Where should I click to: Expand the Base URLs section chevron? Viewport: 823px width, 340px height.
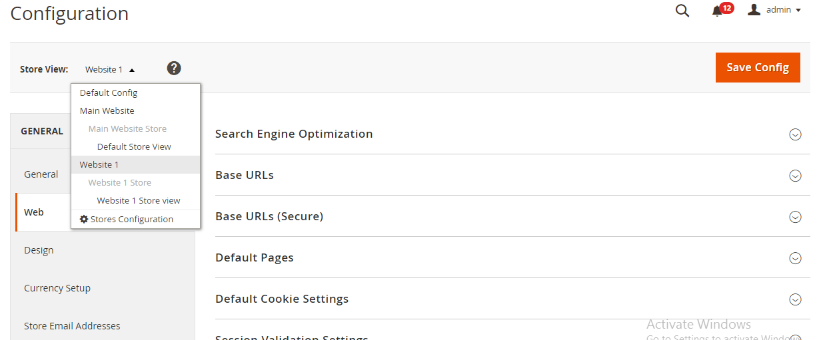pyautogui.click(x=795, y=176)
